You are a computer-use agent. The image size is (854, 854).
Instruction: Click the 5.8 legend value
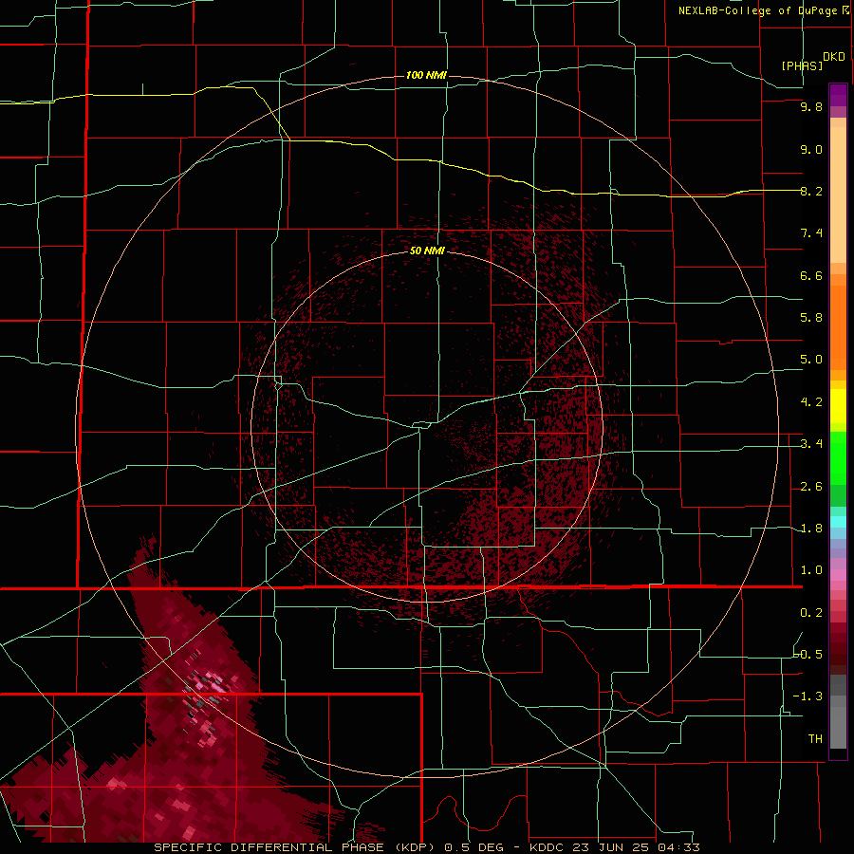pyautogui.click(x=811, y=318)
